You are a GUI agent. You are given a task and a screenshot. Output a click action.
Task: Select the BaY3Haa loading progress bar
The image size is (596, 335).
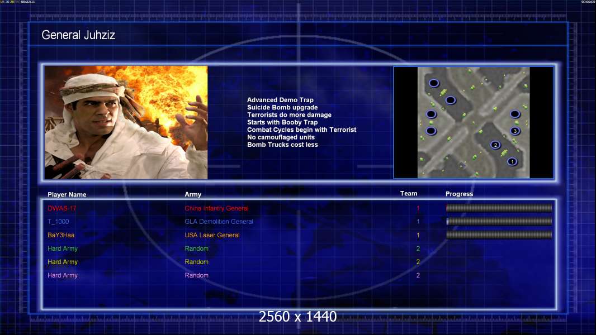pos(499,235)
